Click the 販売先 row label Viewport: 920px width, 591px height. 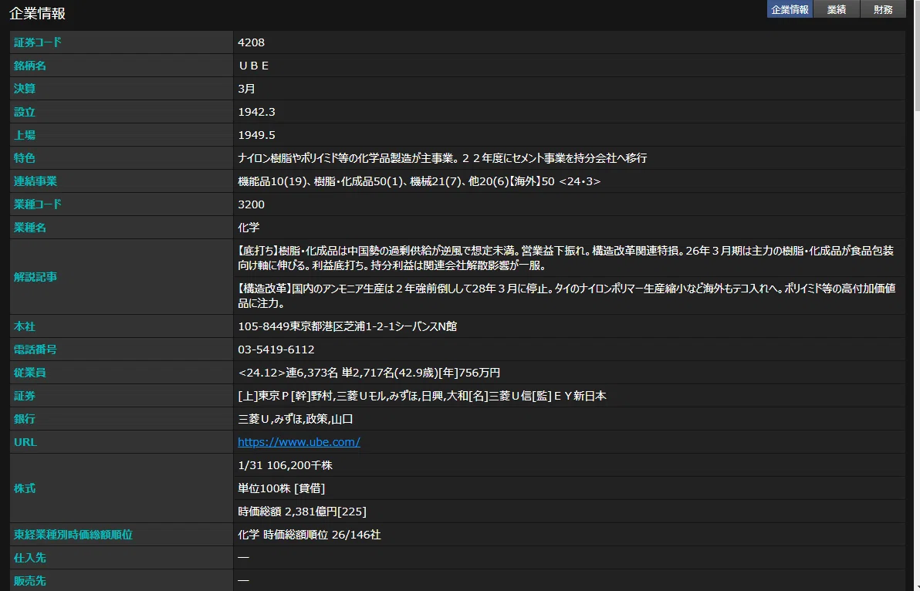click(x=30, y=581)
